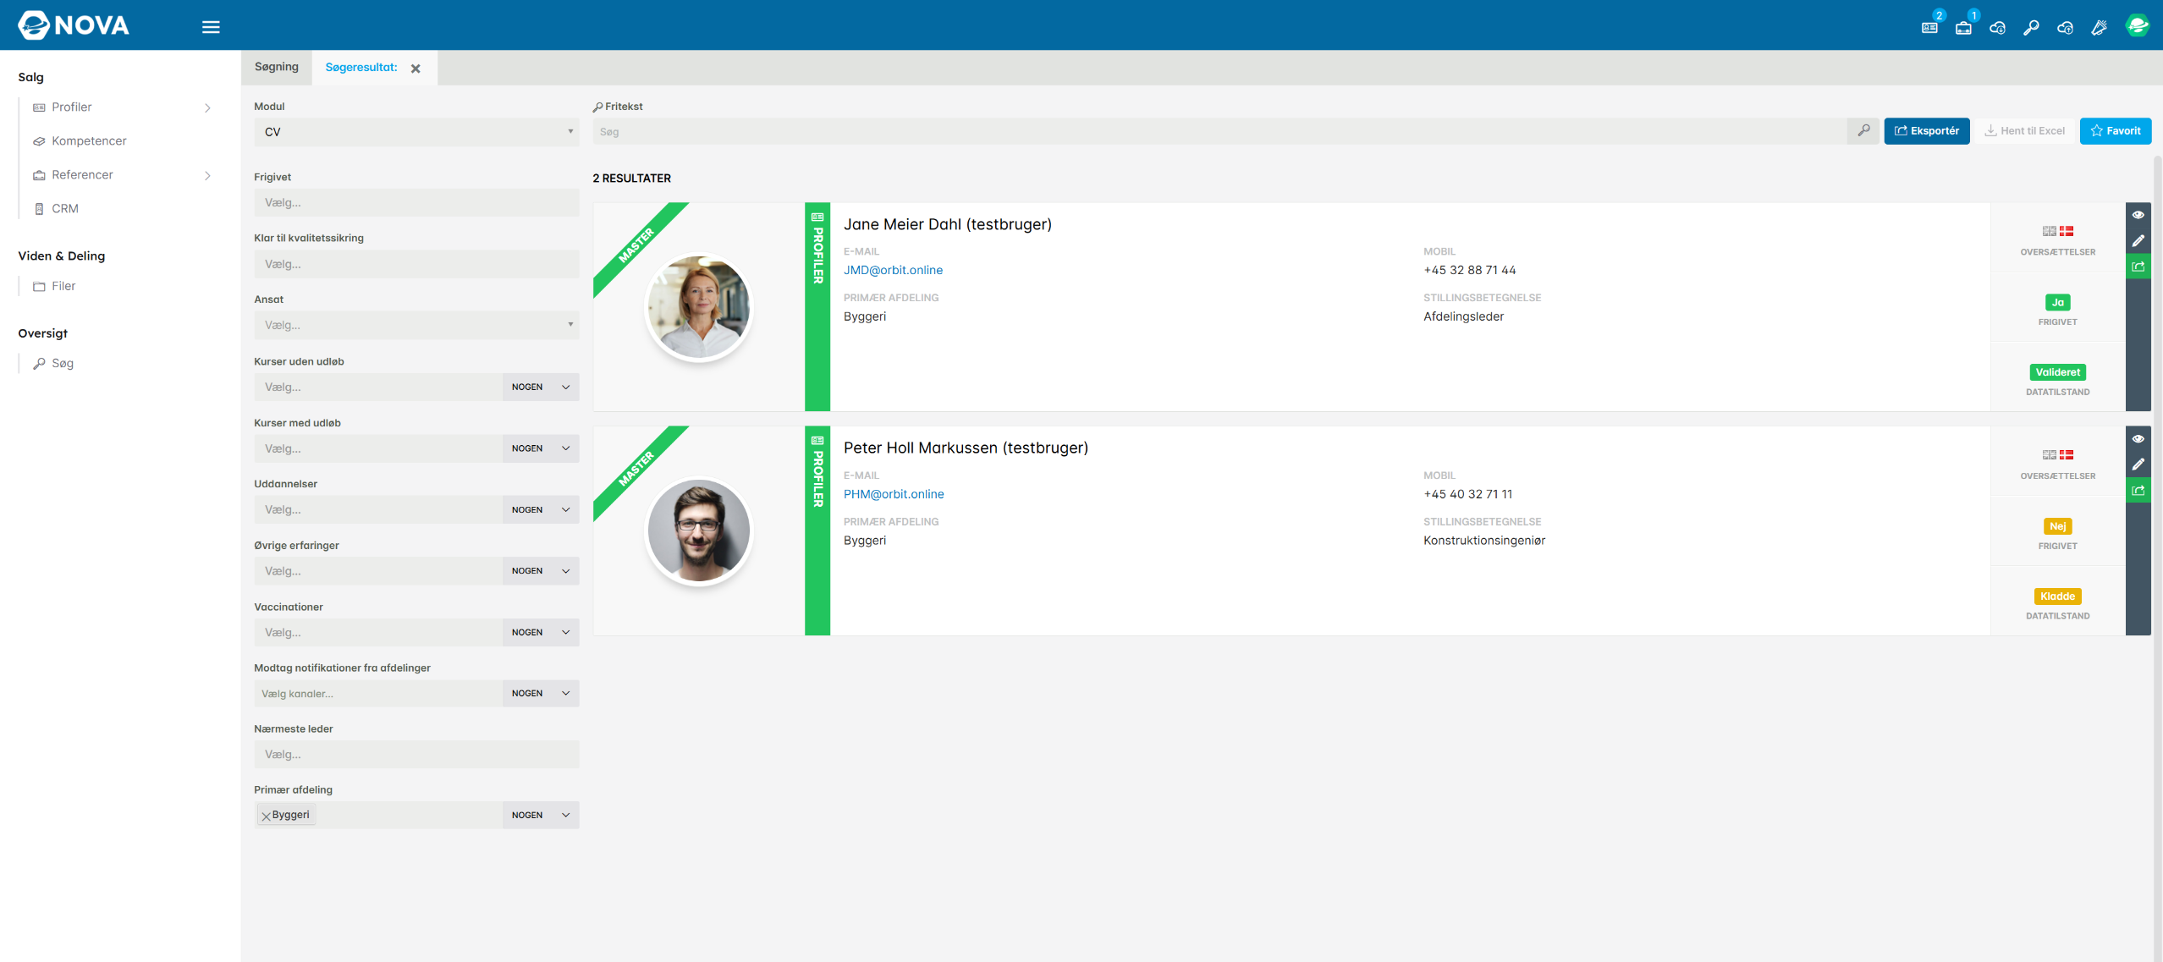Image resolution: width=2163 pixels, height=962 pixels.
Task: Click the Eksportér button
Action: tap(1926, 131)
